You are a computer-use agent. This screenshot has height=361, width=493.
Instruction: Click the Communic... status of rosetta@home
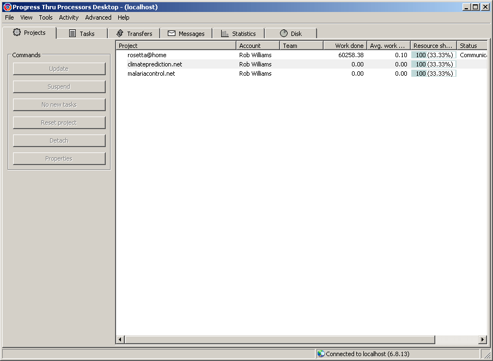473,55
